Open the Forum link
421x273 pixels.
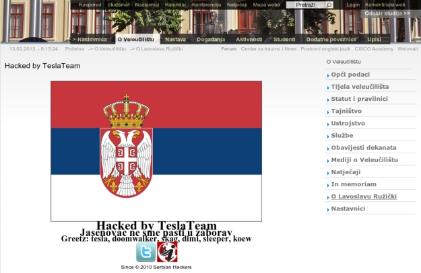click(x=228, y=49)
